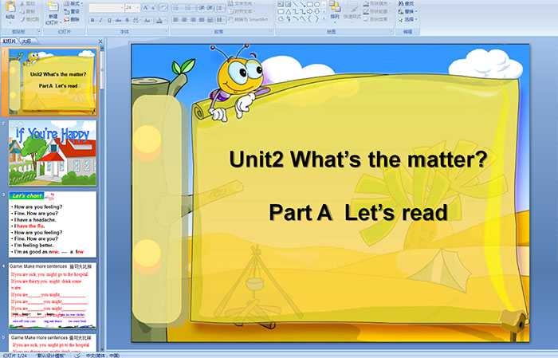Select the Right Arrow shape in gallery

tap(309, 11)
